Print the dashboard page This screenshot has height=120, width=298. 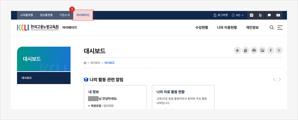[x=254, y=50]
